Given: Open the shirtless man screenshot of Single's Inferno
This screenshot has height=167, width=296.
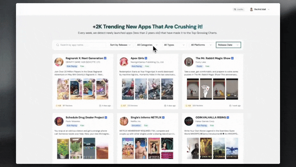Looking at the screenshot, I should 141,149.
